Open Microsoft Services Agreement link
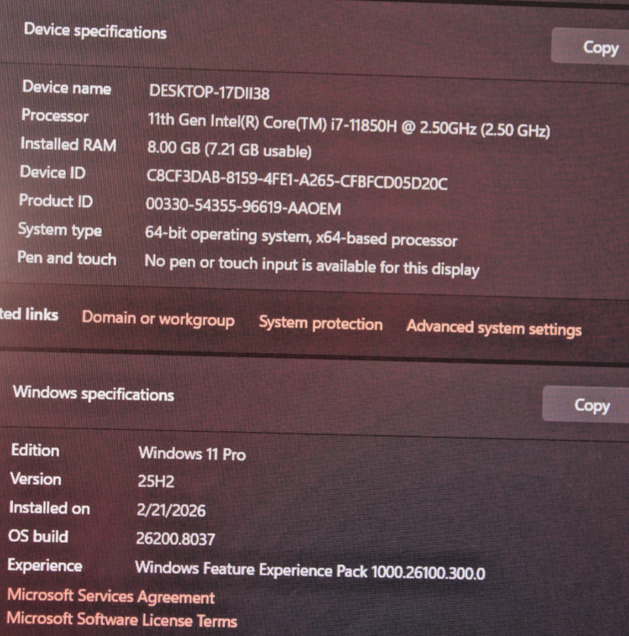Screen dimensions: 629x636 pyautogui.click(x=111, y=596)
